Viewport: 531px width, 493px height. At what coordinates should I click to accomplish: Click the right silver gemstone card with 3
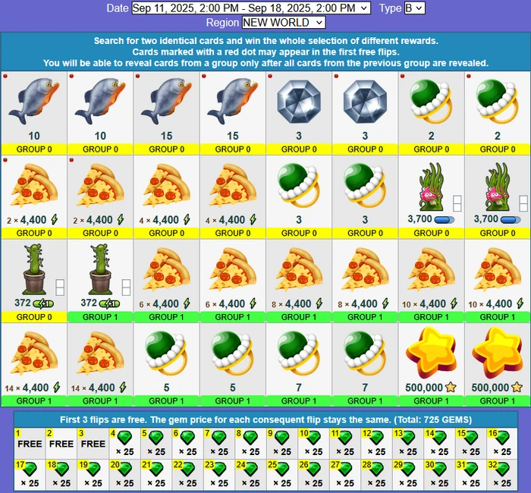click(x=365, y=114)
